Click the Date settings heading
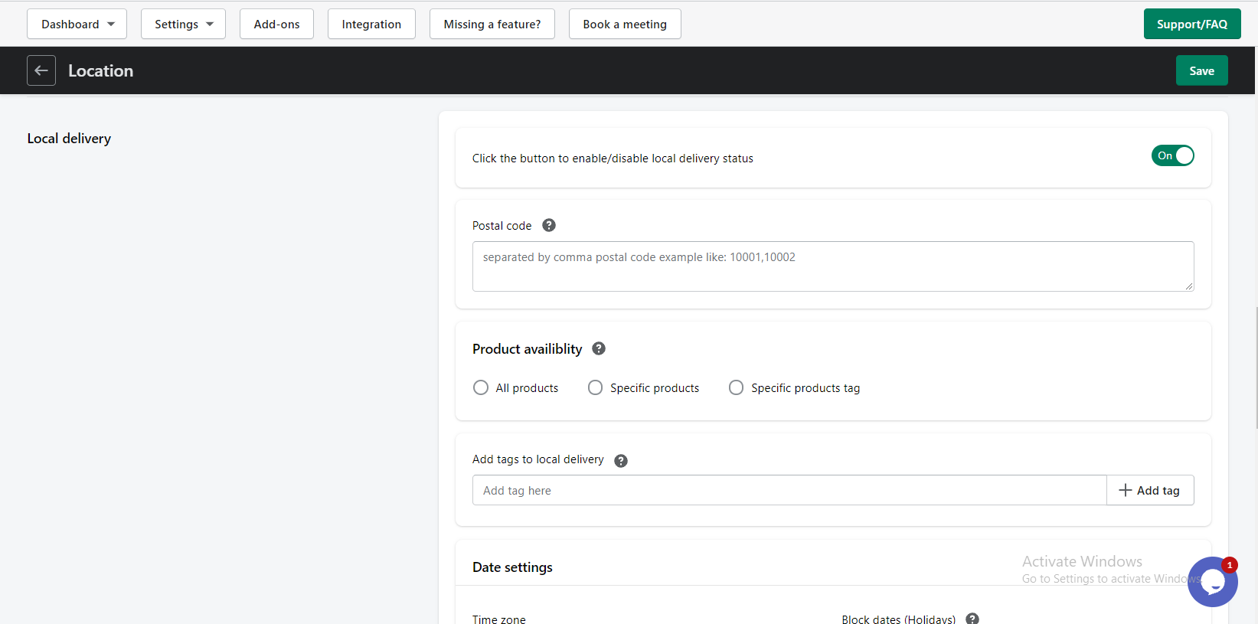Screen dimensions: 1258x624 [512, 567]
